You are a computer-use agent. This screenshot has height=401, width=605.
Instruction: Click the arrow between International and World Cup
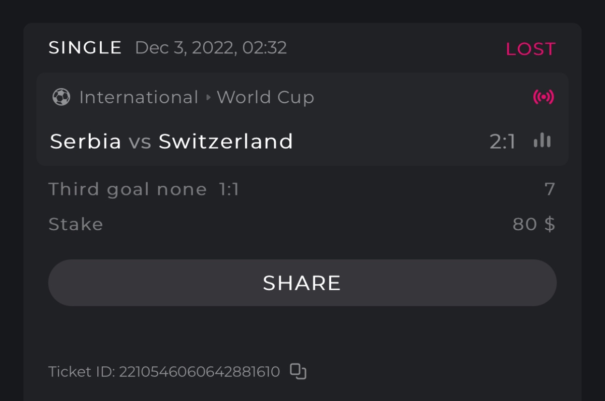(x=208, y=97)
